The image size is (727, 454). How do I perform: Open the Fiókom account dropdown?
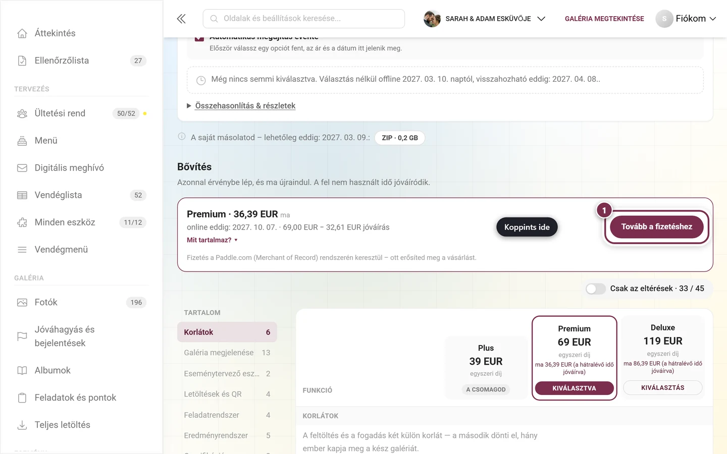(x=686, y=19)
